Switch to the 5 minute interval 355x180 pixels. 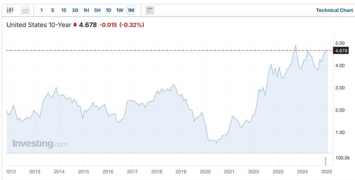point(53,10)
